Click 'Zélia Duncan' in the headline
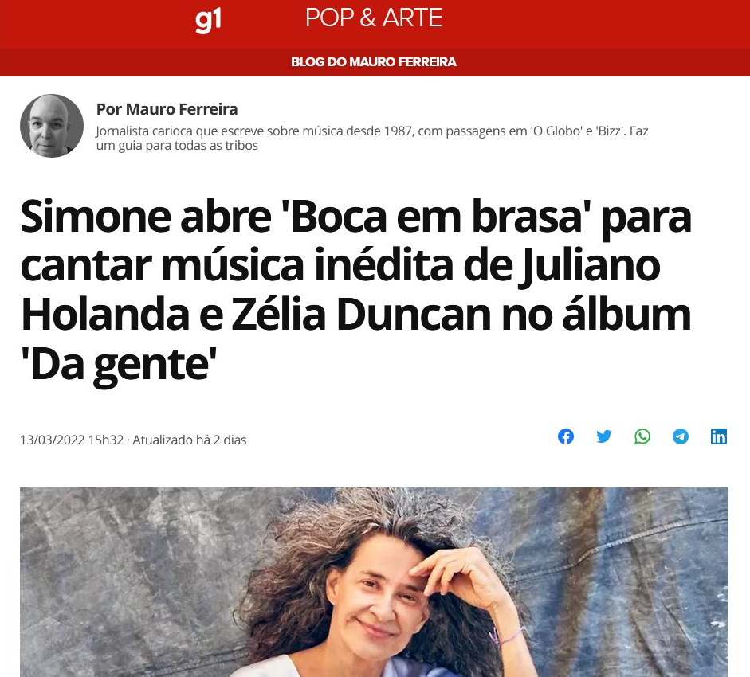 click(361, 315)
